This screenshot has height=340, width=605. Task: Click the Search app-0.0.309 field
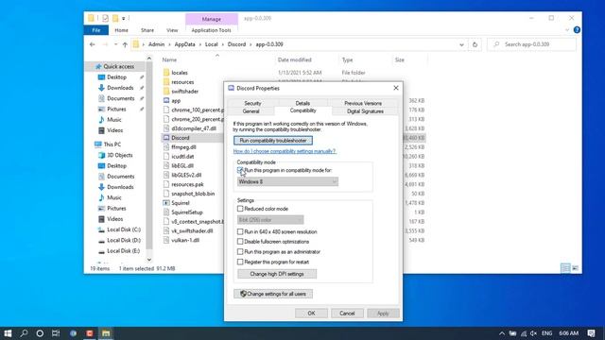(531, 44)
